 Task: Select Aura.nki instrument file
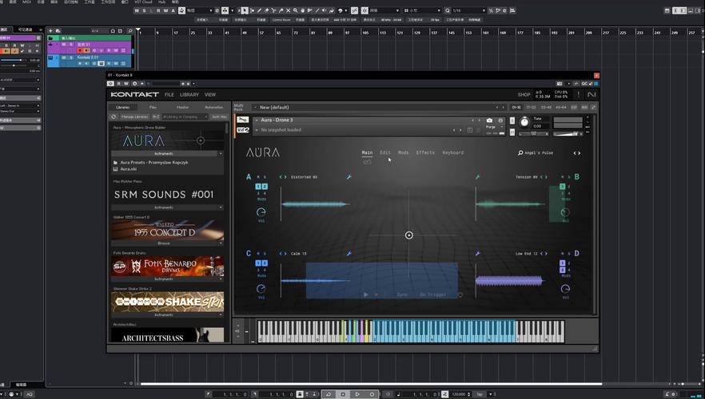click(129, 168)
